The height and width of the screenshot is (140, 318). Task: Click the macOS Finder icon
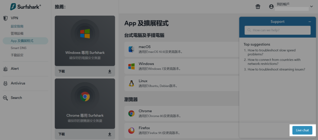(131, 49)
